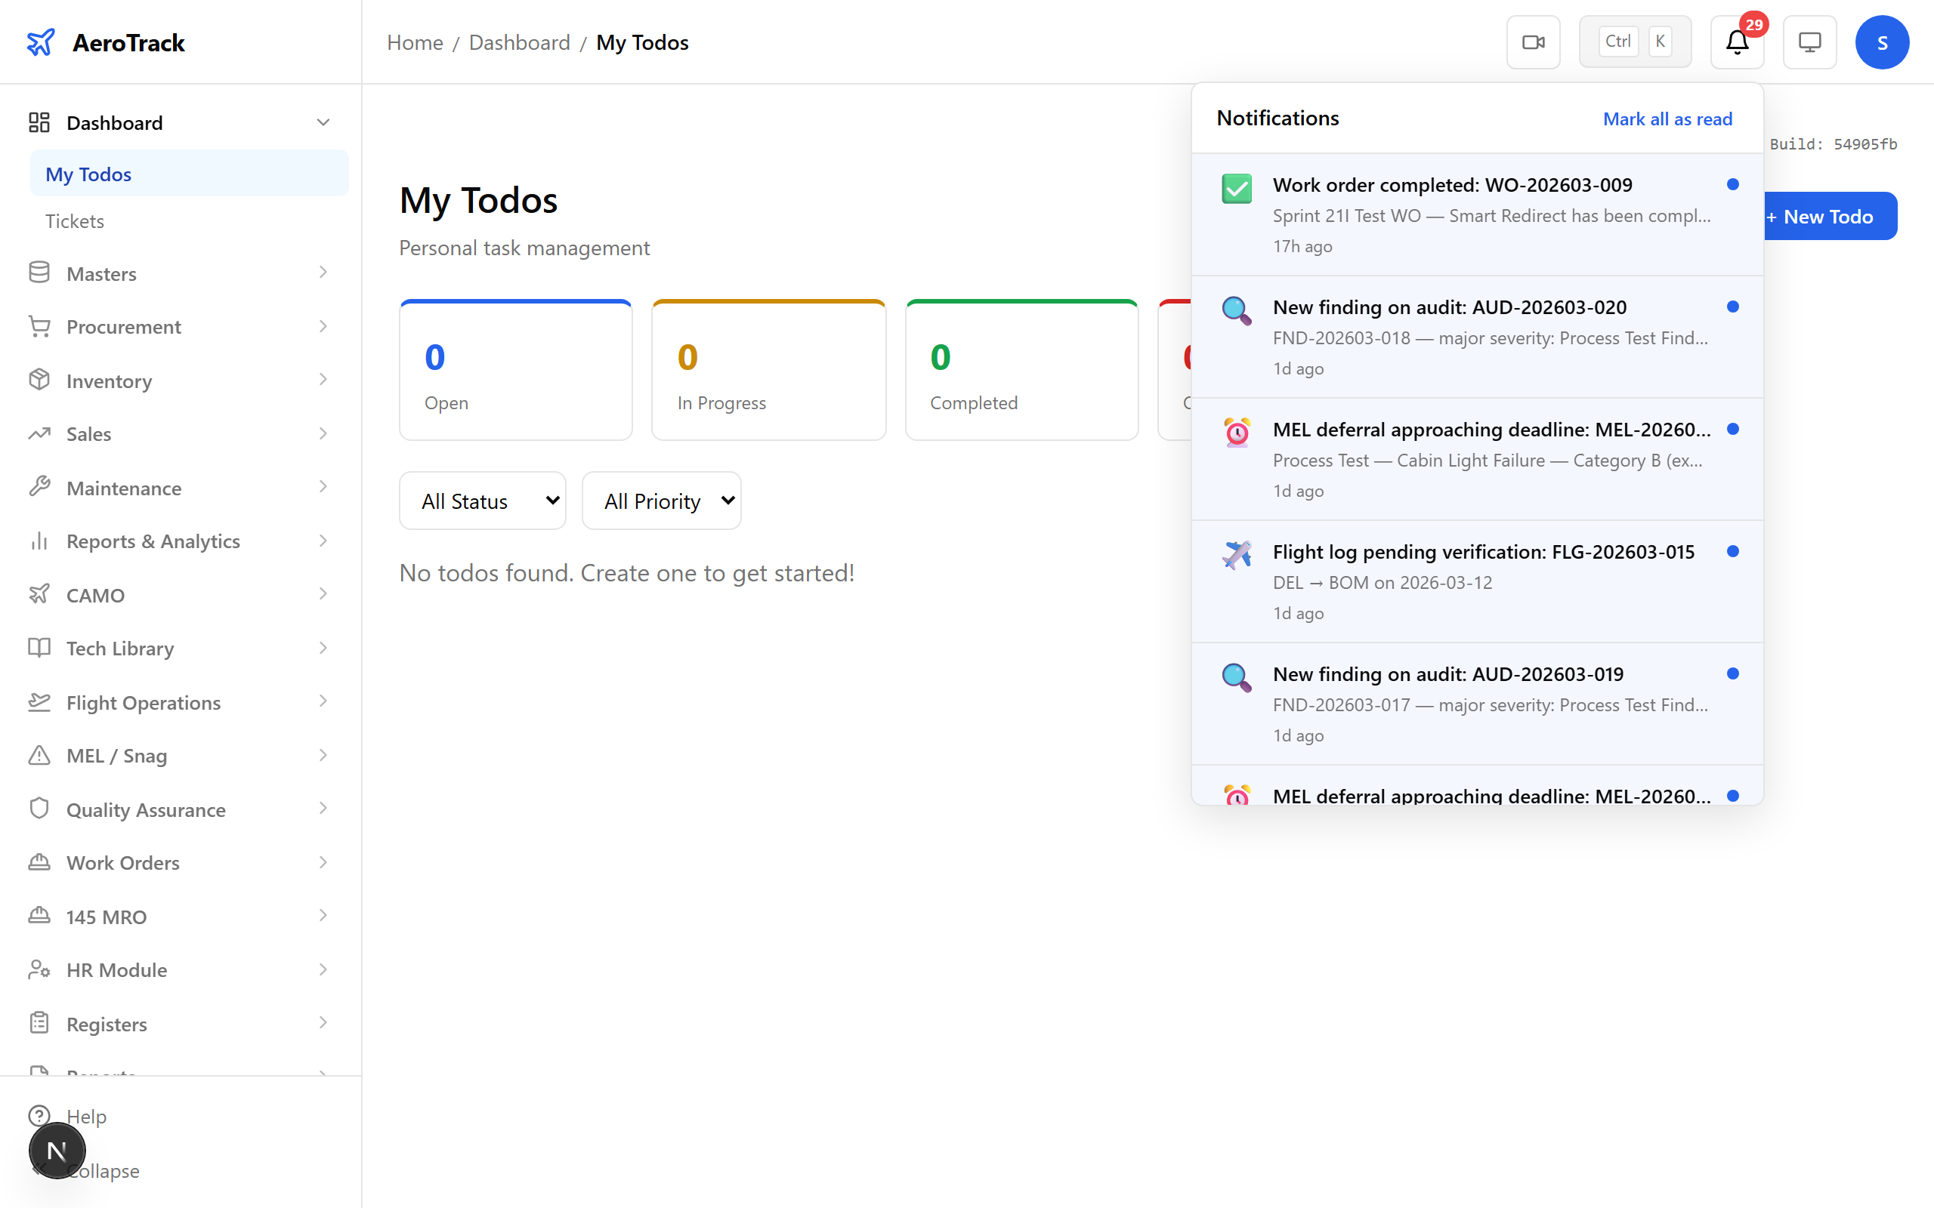Open the Masters section in sidebar
Viewport: 1934px width, 1208px height.
100,273
